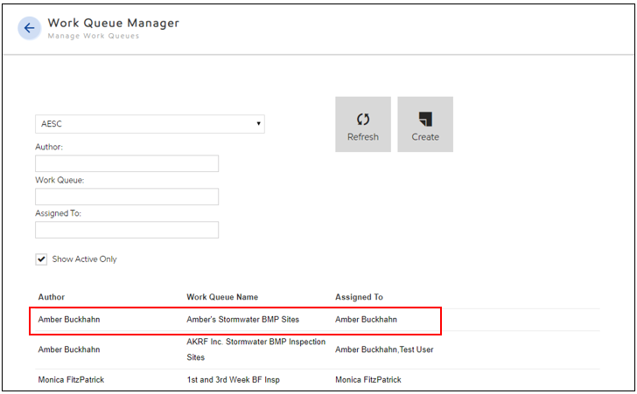Click the "Amber Buckhahn,Test User" assigned cell
637x394 pixels.
coord(384,349)
